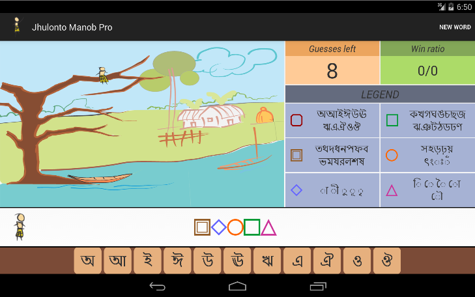Viewport: 475px width, 297px height.
Task: Tap the blue diamond legend icon
Action: (296, 190)
